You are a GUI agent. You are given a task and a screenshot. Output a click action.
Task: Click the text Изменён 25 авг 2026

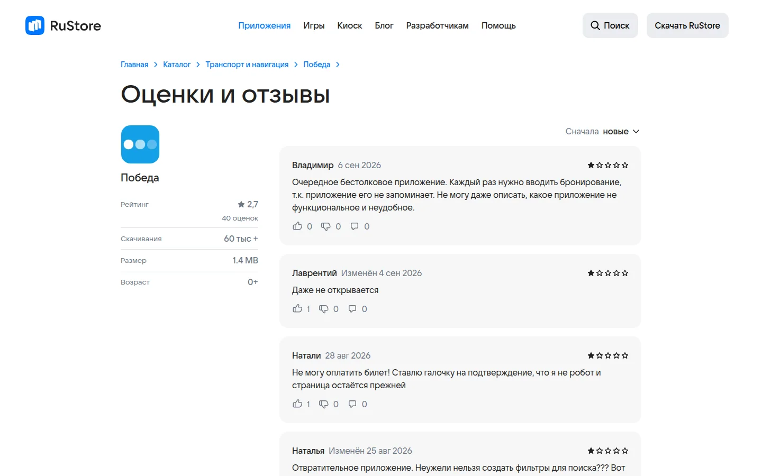pyautogui.click(x=370, y=451)
